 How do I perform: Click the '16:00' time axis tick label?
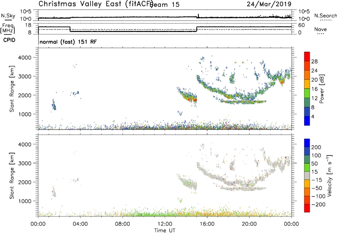pyautogui.click(x=207, y=224)
